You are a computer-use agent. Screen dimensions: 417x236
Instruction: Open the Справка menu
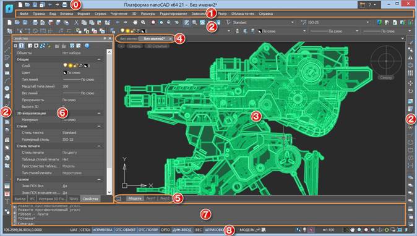[x=265, y=14]
